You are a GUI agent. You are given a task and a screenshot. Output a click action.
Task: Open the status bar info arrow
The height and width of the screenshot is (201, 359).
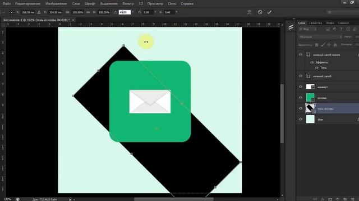(70, 199)
